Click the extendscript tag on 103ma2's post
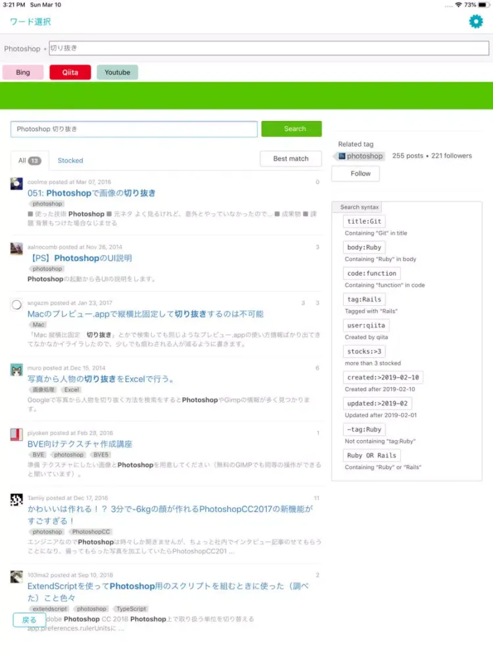The height and width of the screenshot is (658, 493). click(49, 609)
